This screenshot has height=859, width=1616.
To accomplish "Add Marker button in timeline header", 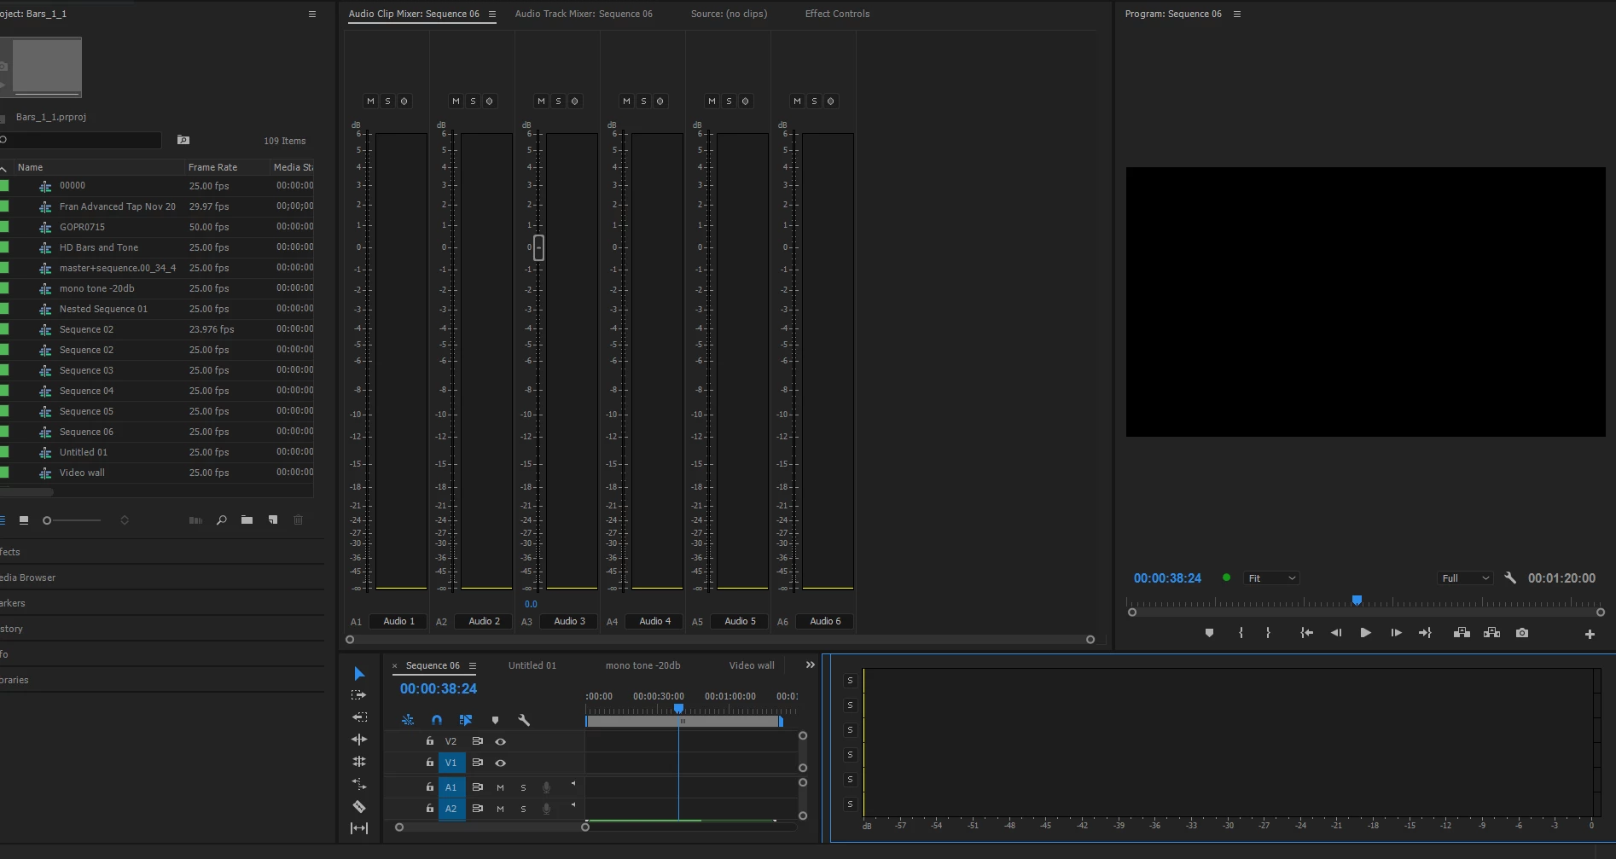I will [x=495, y=720].
